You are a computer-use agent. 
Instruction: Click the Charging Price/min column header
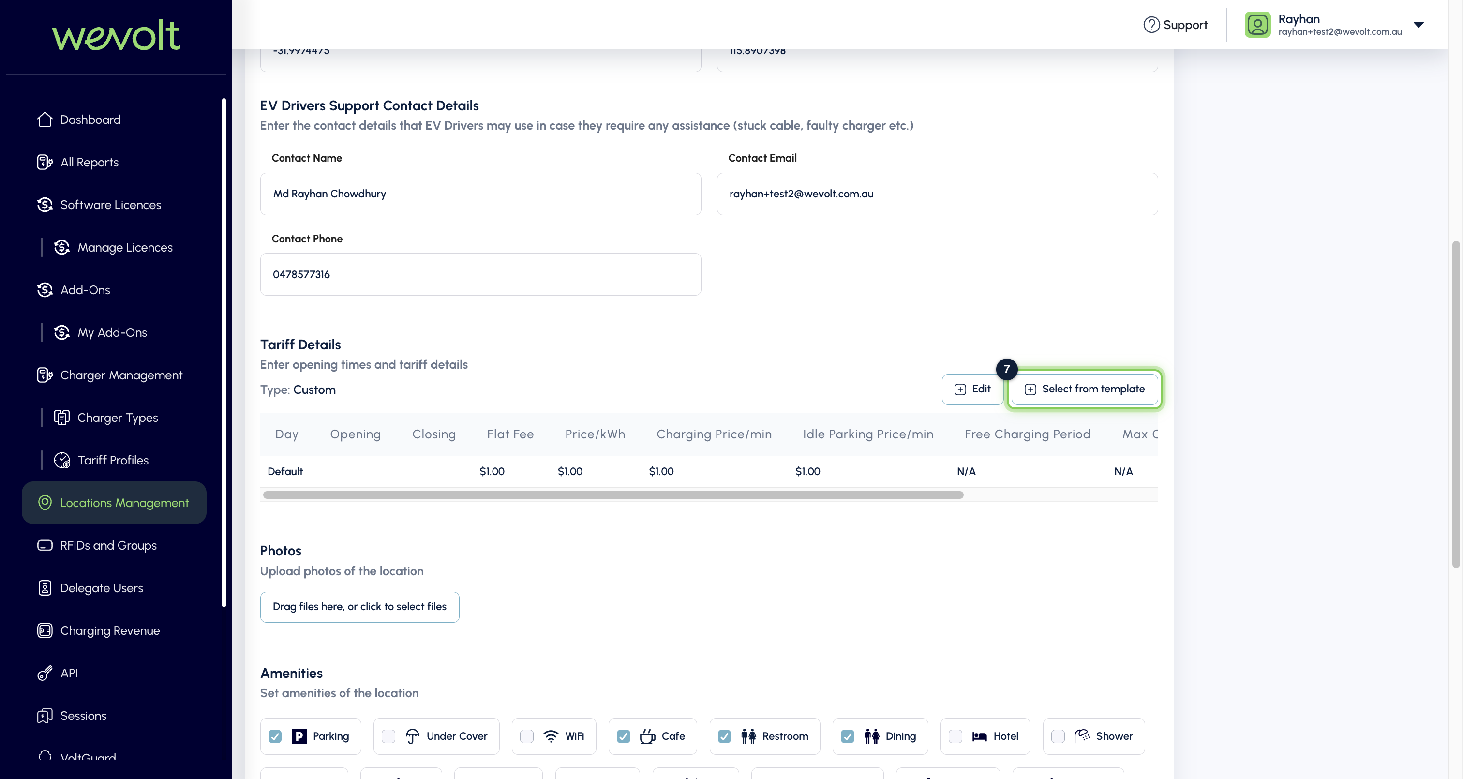click(x=714, y=434)
